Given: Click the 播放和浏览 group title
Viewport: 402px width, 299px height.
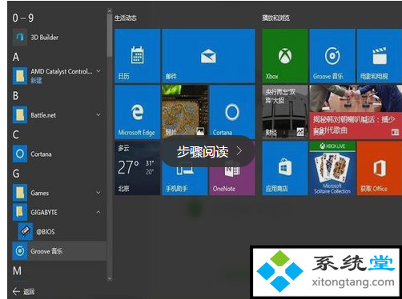Looking at the screenshot, I should [x=275, y=18].
